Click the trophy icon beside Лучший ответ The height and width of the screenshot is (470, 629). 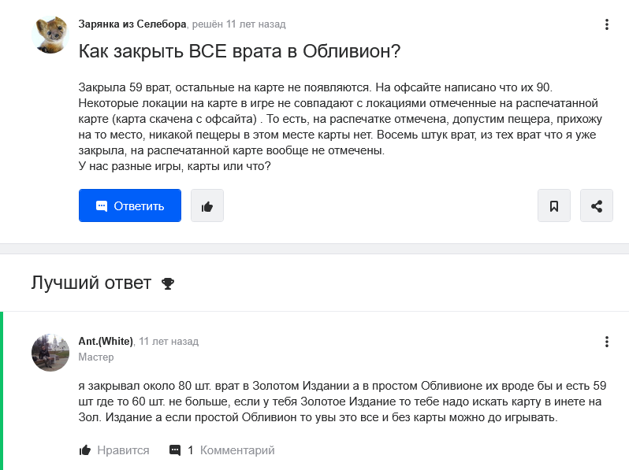click(168, 283)
